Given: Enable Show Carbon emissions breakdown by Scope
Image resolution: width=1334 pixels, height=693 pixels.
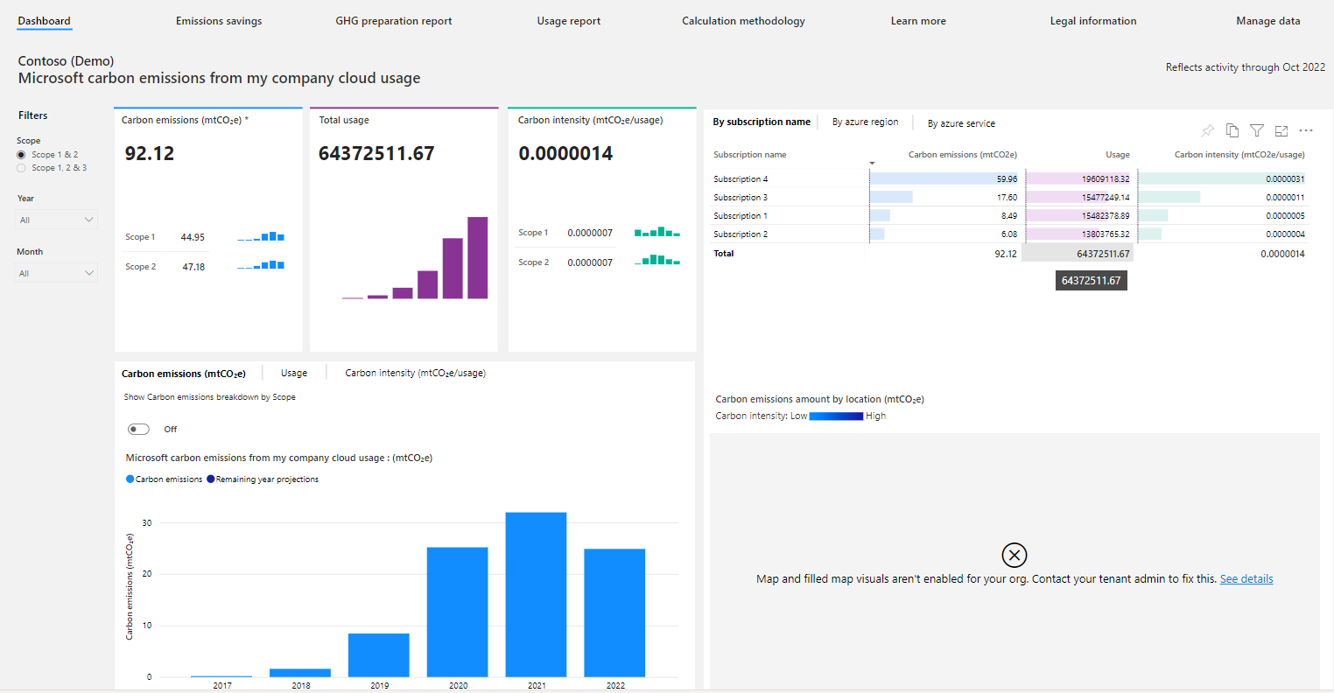Looking at the screenshot, I should (x=138, y=429).
